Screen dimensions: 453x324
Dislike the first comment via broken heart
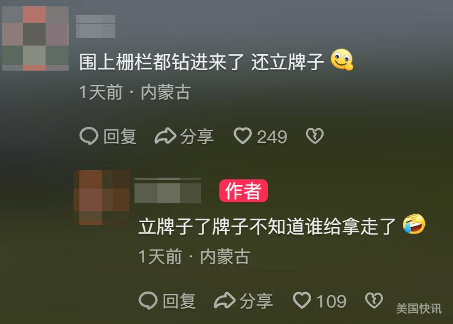[315, 136]
